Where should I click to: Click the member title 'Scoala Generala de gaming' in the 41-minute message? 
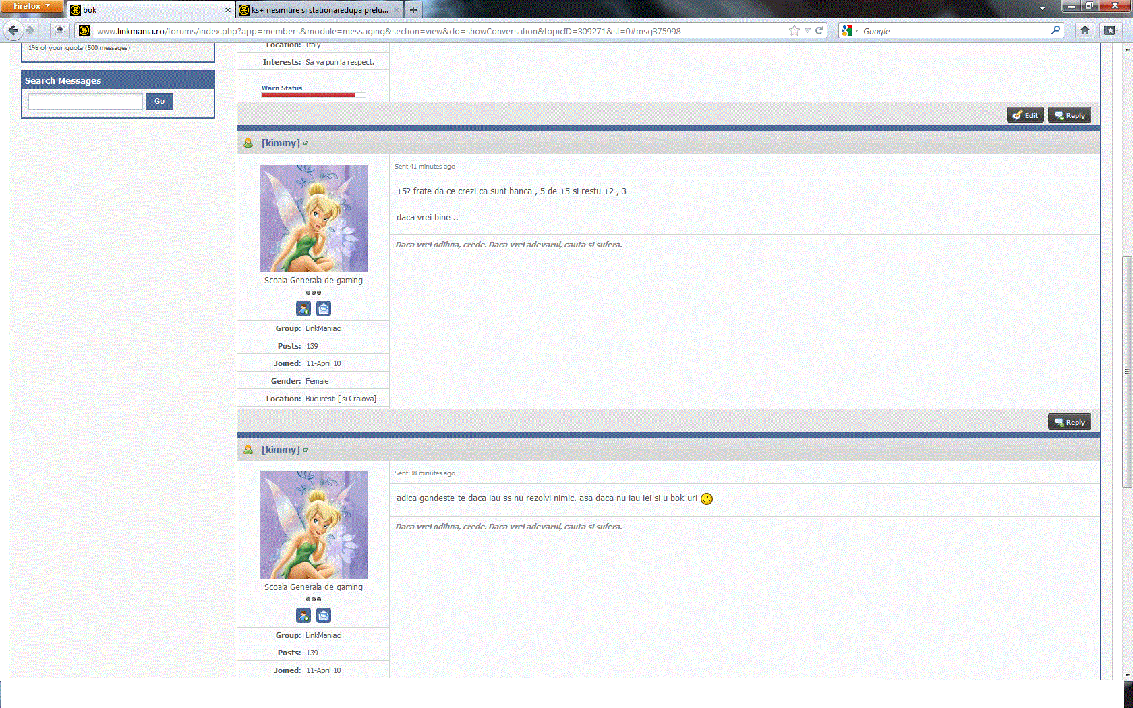tap(314, 281)
